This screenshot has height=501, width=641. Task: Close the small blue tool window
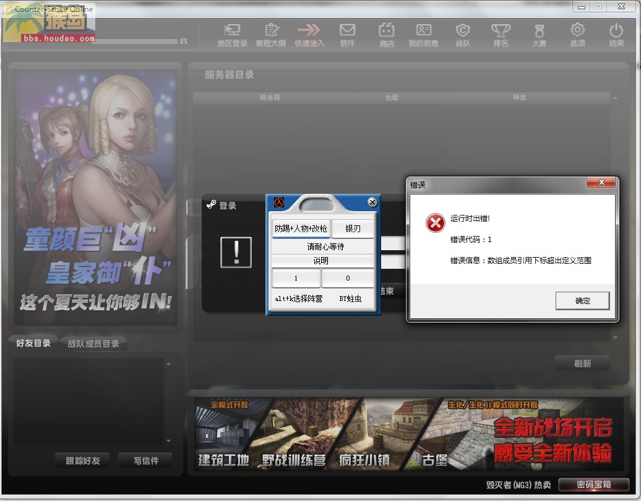click(x=372, y=202)
